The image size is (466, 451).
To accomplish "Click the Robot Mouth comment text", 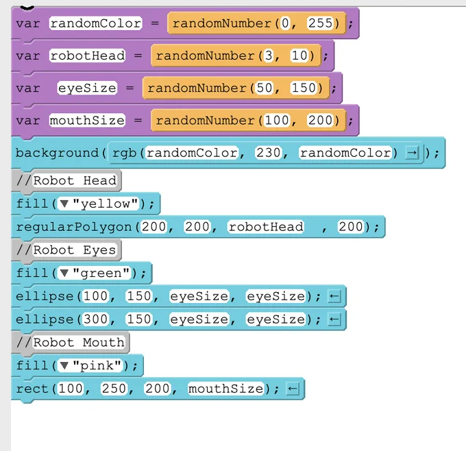I will click(x=79, y=343).
